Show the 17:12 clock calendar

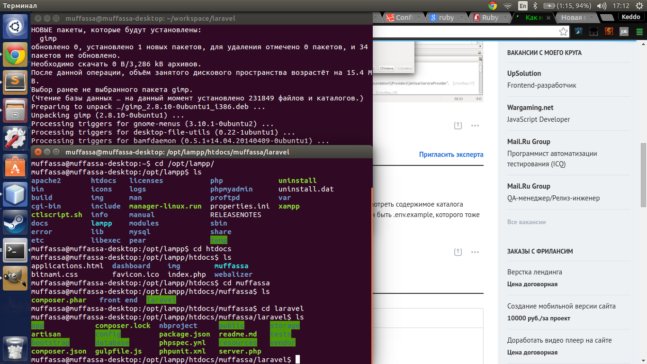click(620, 6)
